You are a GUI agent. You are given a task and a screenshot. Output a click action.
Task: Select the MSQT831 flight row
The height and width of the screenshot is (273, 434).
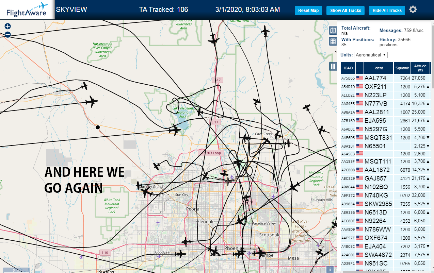385,138
